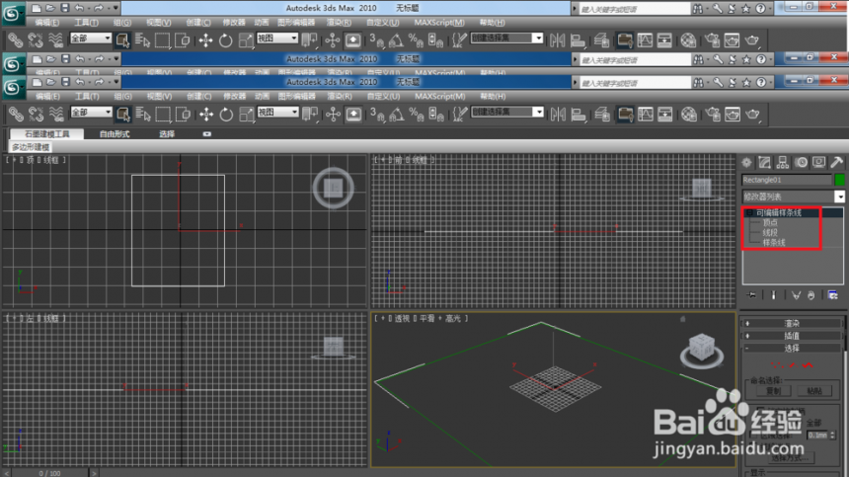Open 渲染(R) menu in lowest window
Screen dimensions: 849x477
coord(340,97)
